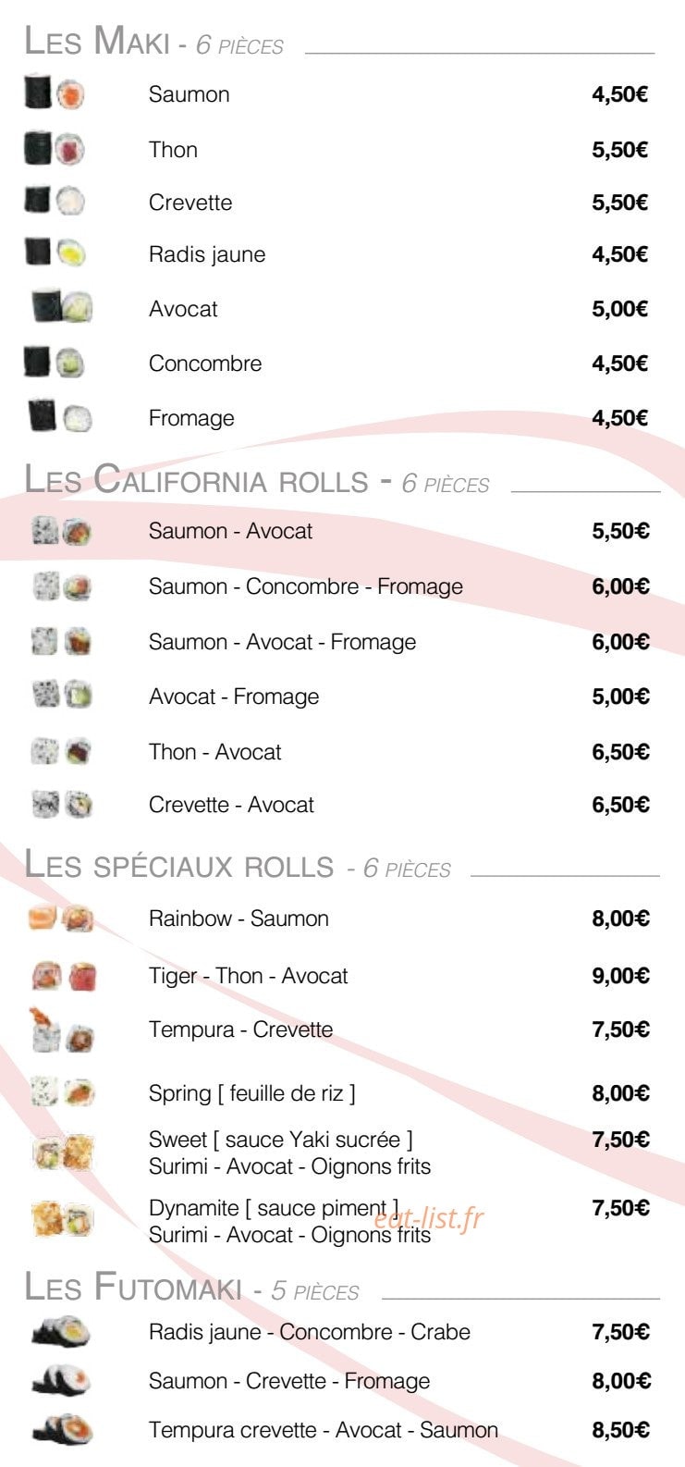
Task: Select the Dynamite roll thumbnail
Action: tap(62, 1218)
